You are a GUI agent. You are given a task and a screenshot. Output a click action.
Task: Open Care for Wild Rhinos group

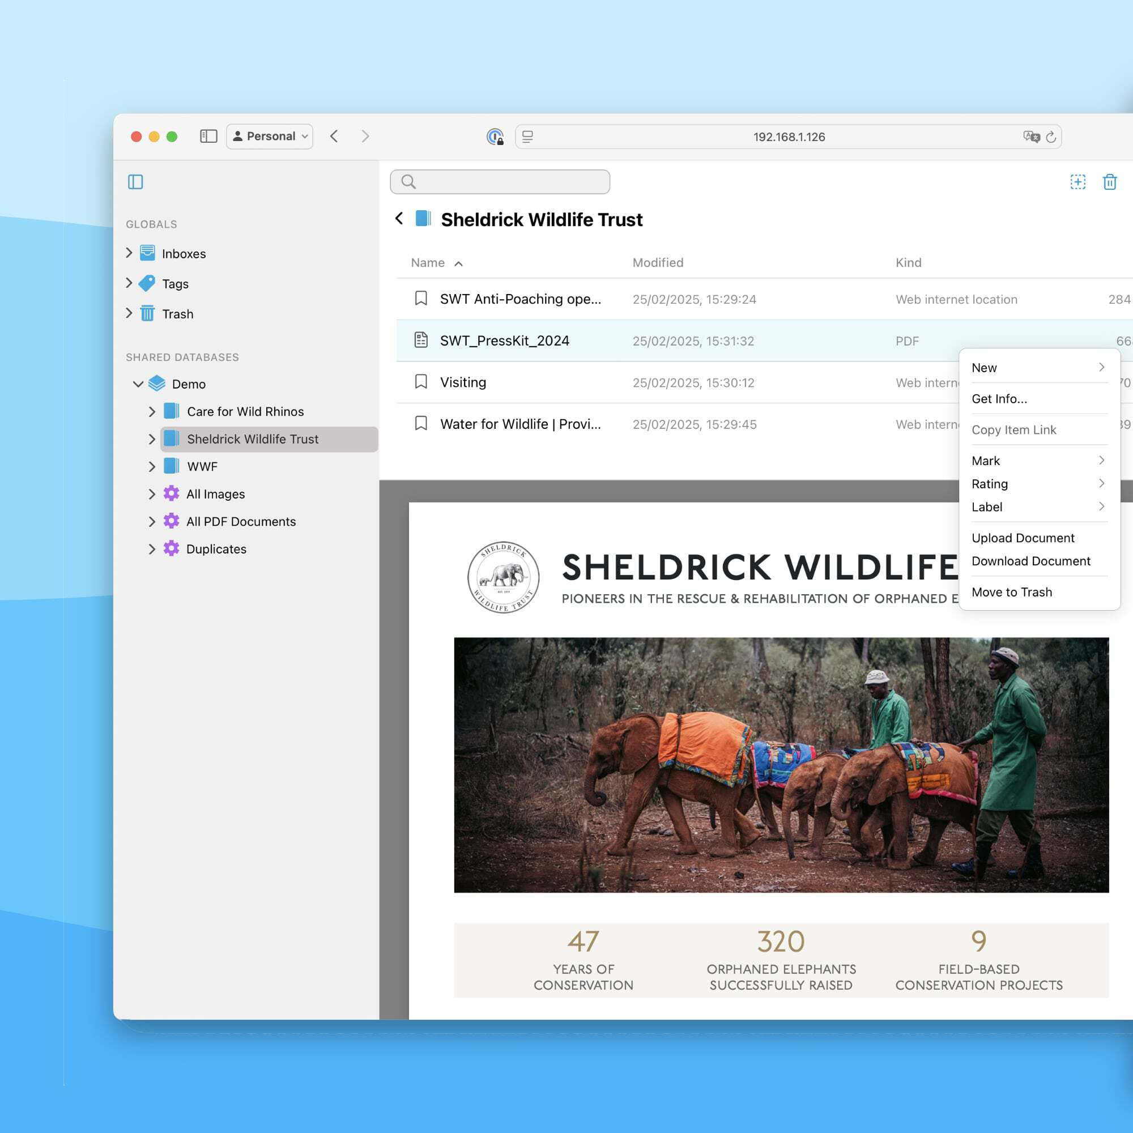coord(245,412)
